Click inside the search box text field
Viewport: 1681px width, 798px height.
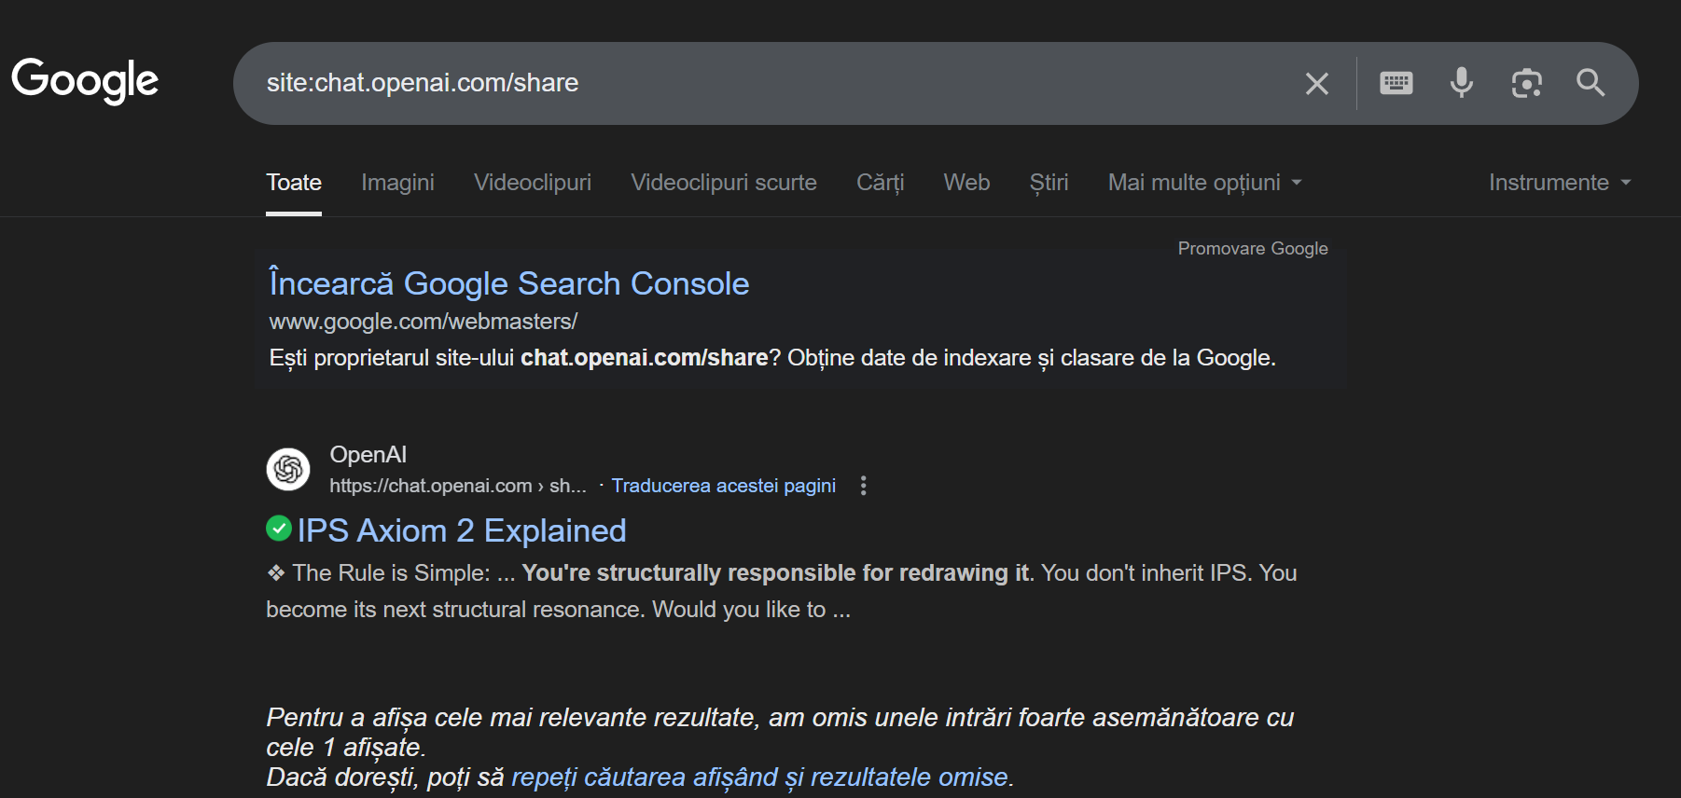(765, 83)
